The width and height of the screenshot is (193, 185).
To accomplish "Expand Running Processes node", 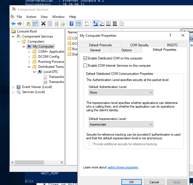I will point(29,62).
